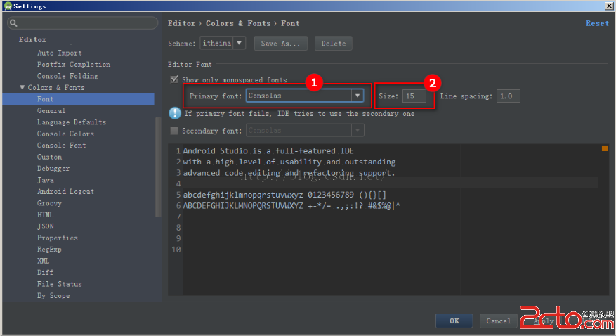Viewport: 616px width, 336px height.
Task: Select Console Font tree item
Action: point(61,145)
